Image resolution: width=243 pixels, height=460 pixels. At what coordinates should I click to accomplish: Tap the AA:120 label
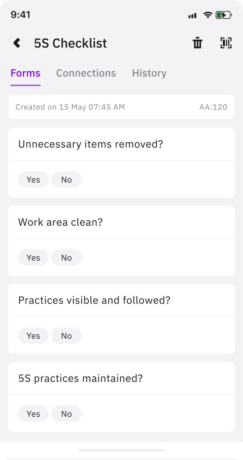point(214,107)
